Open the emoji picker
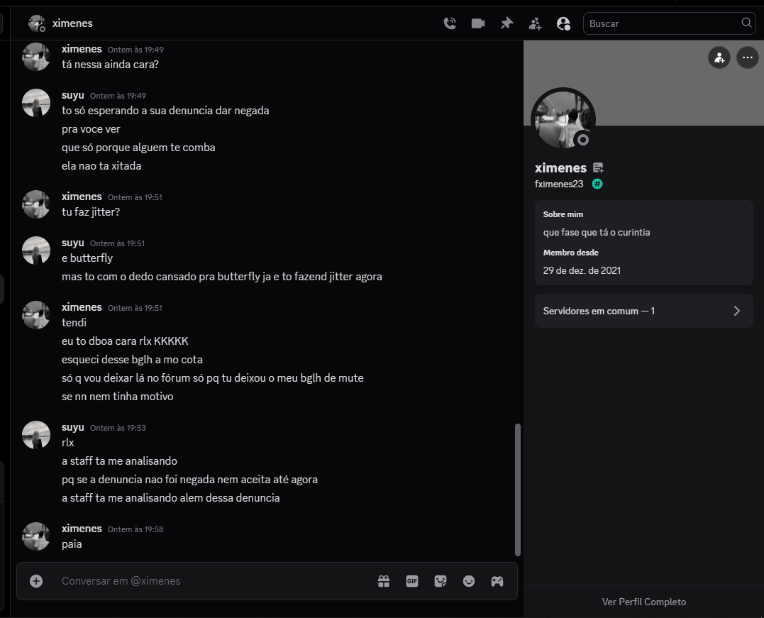Image resolution: width=764 pixels, height=618 pixels. 469,581
